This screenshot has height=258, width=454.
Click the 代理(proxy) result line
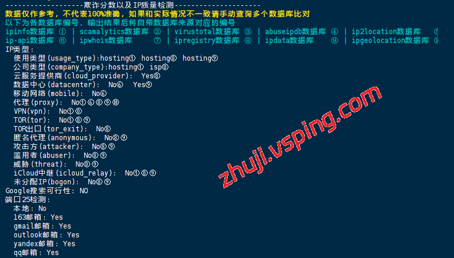pos(67,102)
